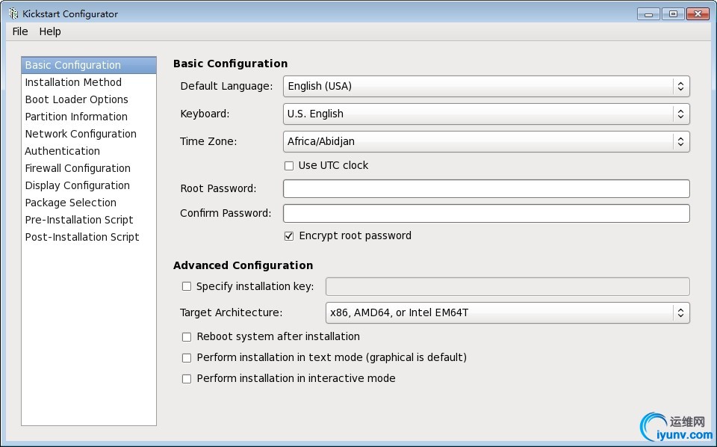The width and height of the screenshot is (717, 447).
Task: Open the Help menu
Action: [50, 31]
